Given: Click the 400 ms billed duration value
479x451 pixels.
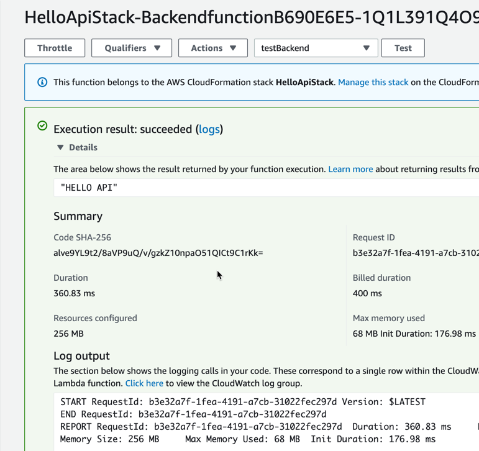Looking at the screenshot, I should click(367, 293).
